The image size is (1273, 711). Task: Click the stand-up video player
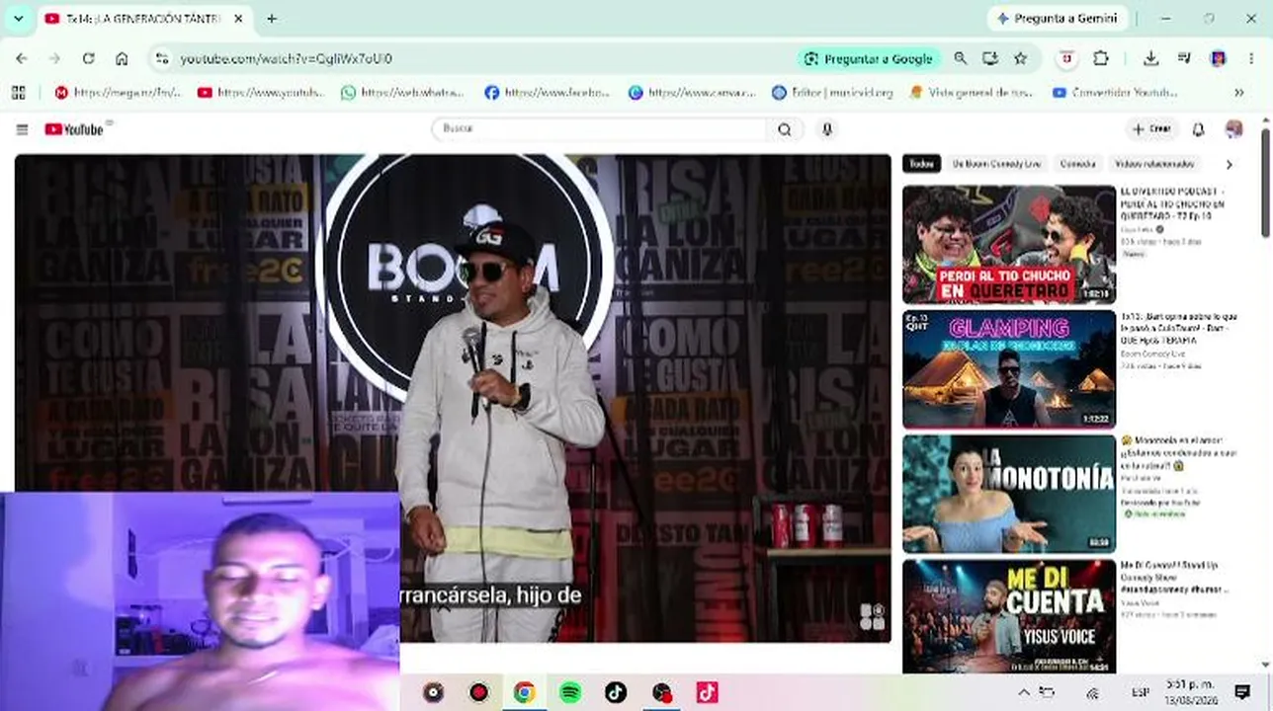coord(453,398)
